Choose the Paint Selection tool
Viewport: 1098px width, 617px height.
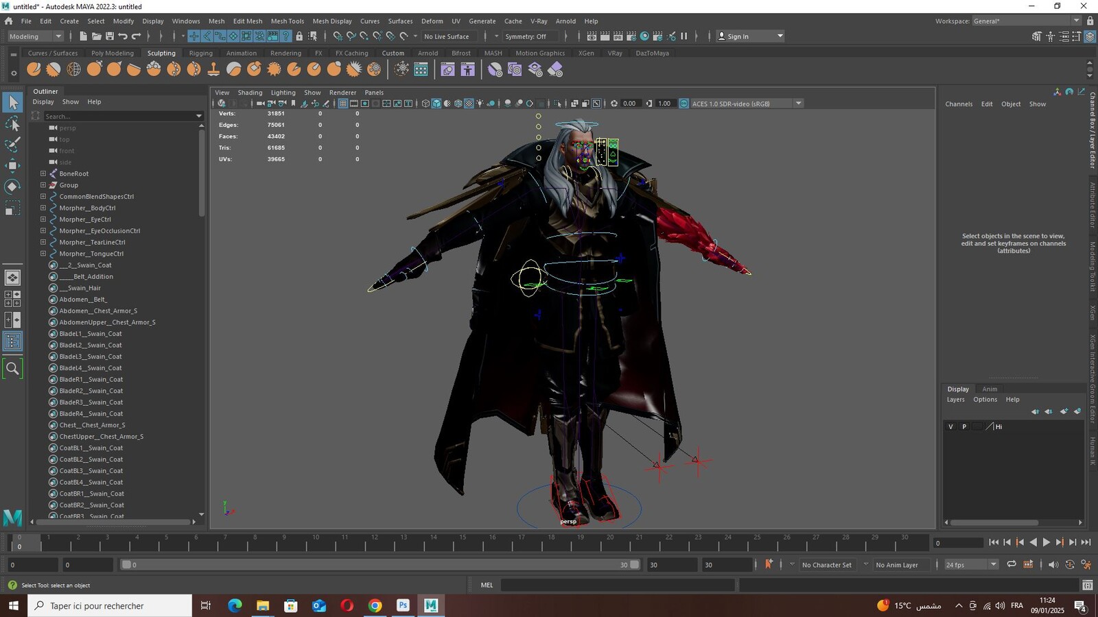pos(13,145)
